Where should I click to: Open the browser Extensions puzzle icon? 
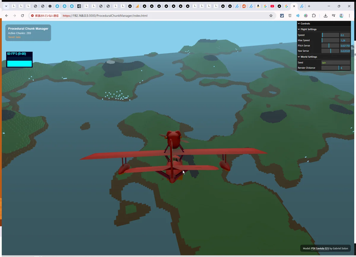point(314,16)
